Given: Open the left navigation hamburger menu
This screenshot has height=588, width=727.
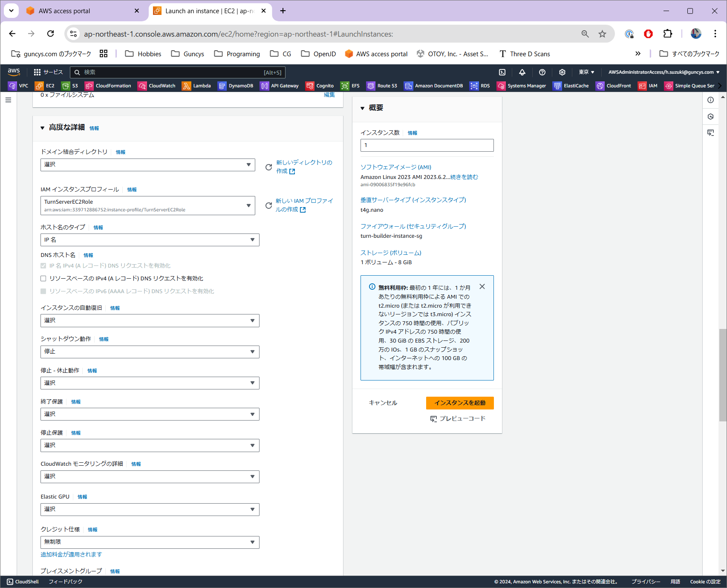Looking at the screenshot, I should pyautogui.click(x=8, y=100).
